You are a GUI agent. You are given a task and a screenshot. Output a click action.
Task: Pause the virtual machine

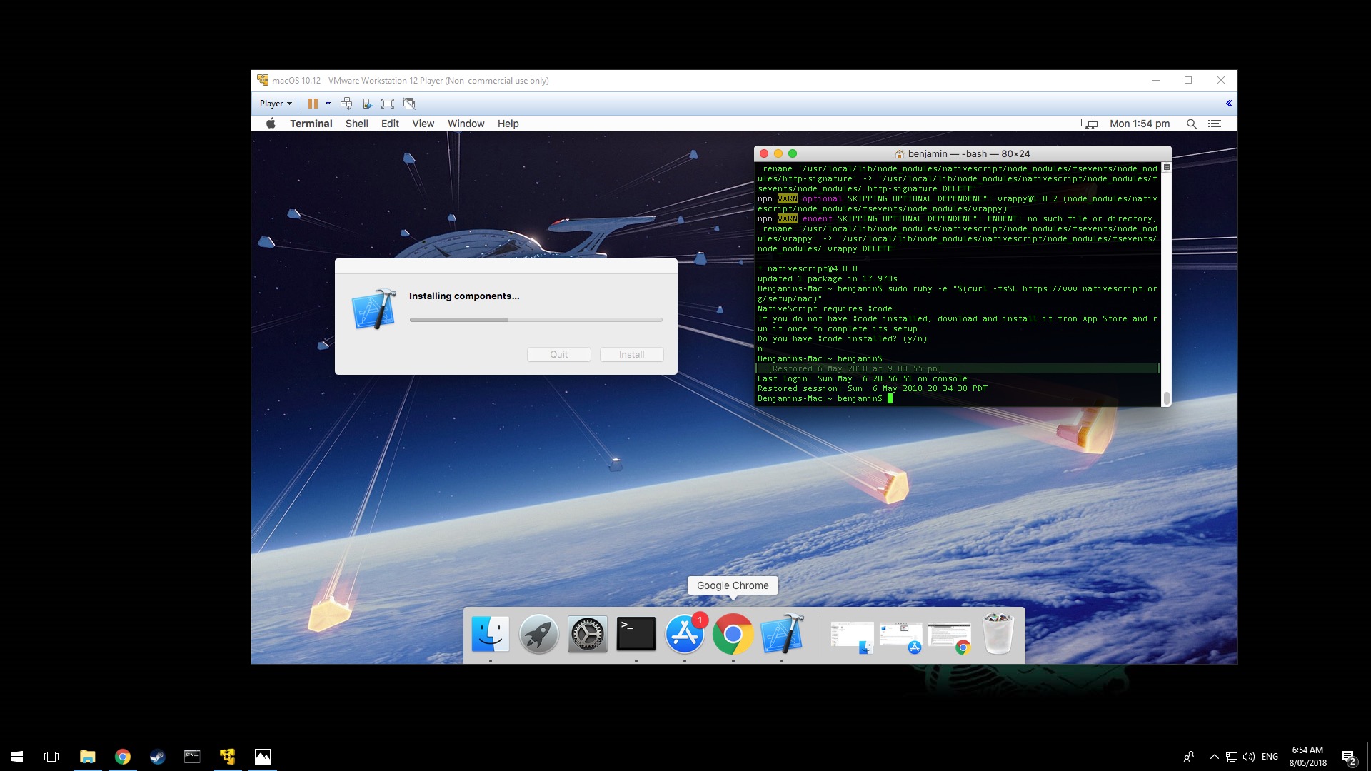pos(312,104)
